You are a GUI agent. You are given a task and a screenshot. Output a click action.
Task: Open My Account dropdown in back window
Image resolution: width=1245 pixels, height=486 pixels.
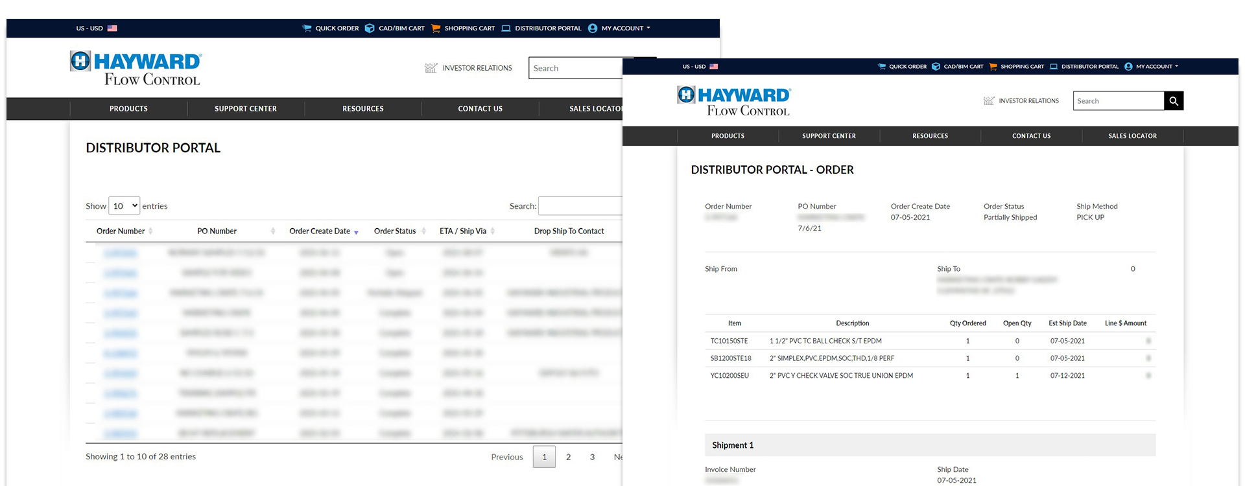click(x=626, y=29)
